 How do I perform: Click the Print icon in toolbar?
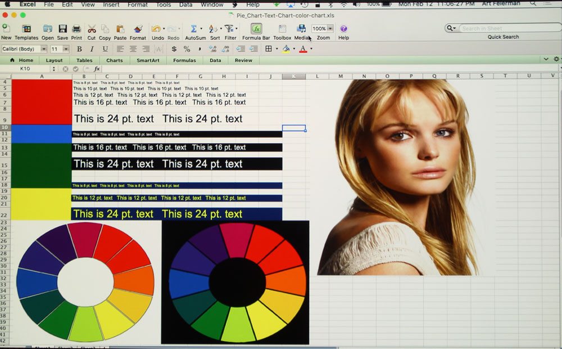tap(76, 29)
